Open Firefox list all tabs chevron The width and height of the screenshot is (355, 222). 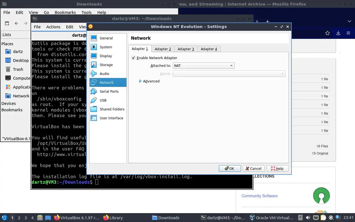(349, 21)
